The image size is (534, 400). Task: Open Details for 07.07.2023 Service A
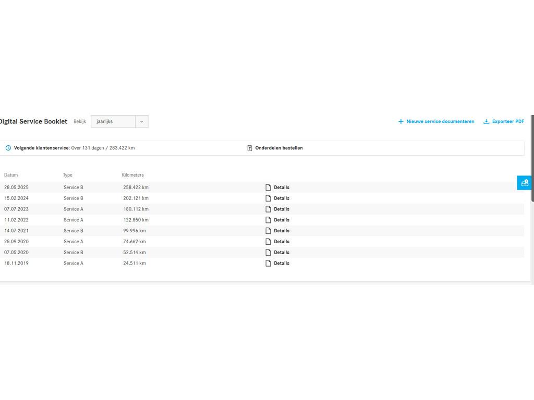(282, 209)
